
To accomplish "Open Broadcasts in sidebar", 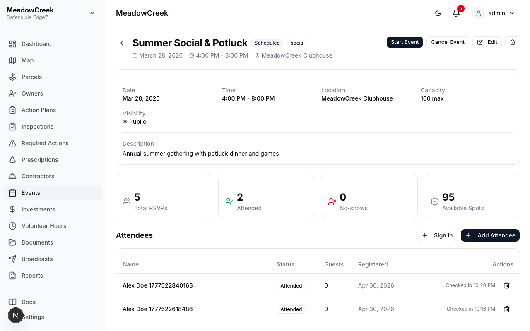I will pos(53,259).
